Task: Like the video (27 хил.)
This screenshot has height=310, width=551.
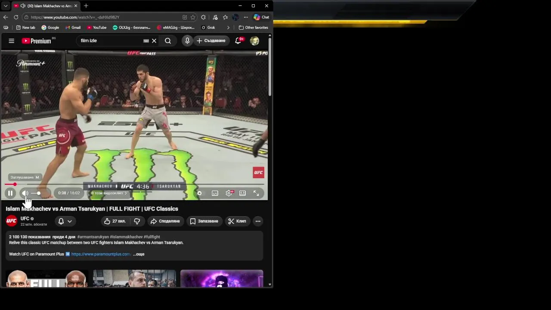Action: click(115, 221)
